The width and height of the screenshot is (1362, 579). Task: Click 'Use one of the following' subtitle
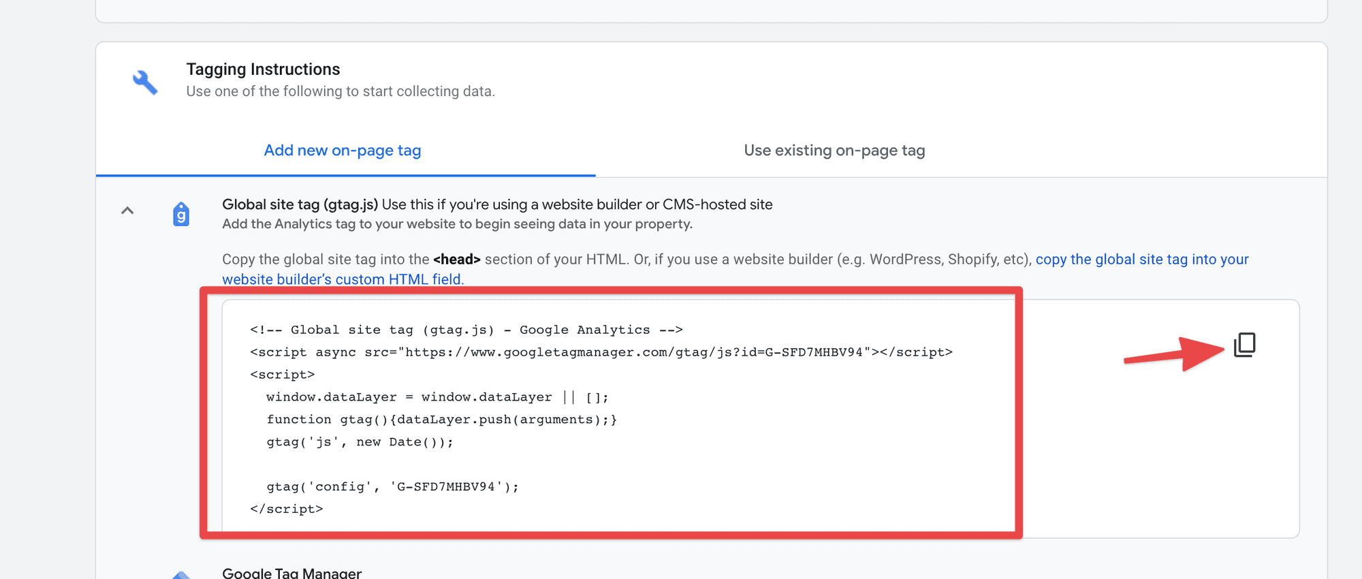(340, 91)
